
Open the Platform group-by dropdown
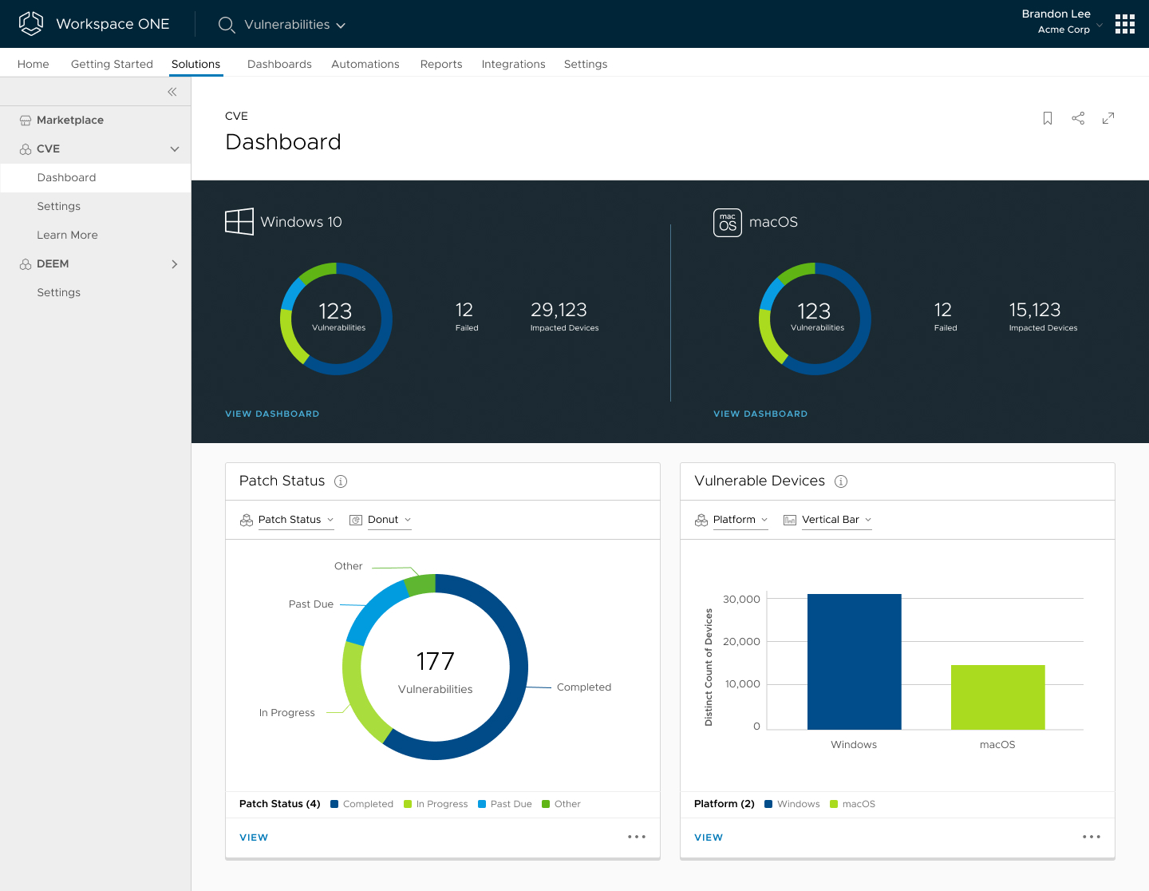[x=740, y=520]
